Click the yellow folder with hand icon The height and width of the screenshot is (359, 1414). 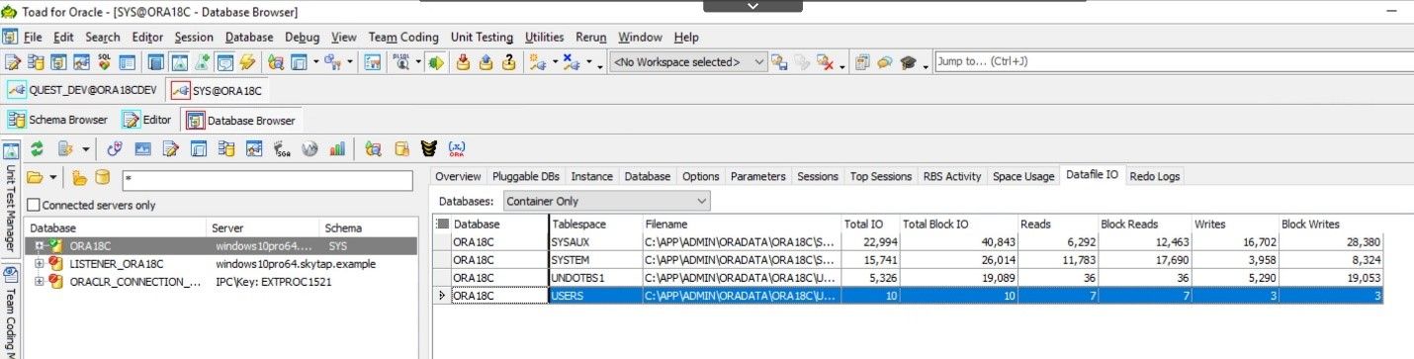point(80,178)
